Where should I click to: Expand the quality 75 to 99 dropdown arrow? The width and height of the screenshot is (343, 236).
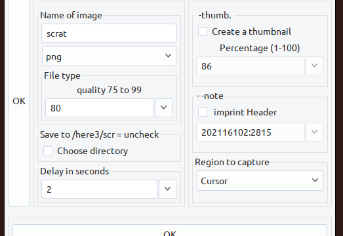click(163, 108)
